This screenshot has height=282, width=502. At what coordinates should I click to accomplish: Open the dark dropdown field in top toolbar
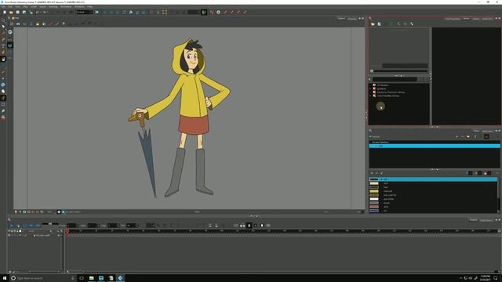click(194, 13)
